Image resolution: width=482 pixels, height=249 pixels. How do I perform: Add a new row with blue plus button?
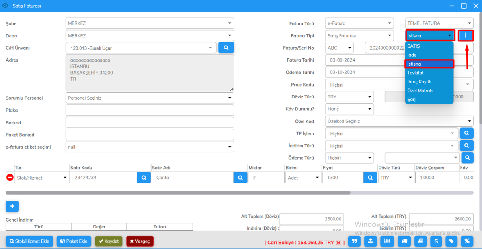pos(12,206)
